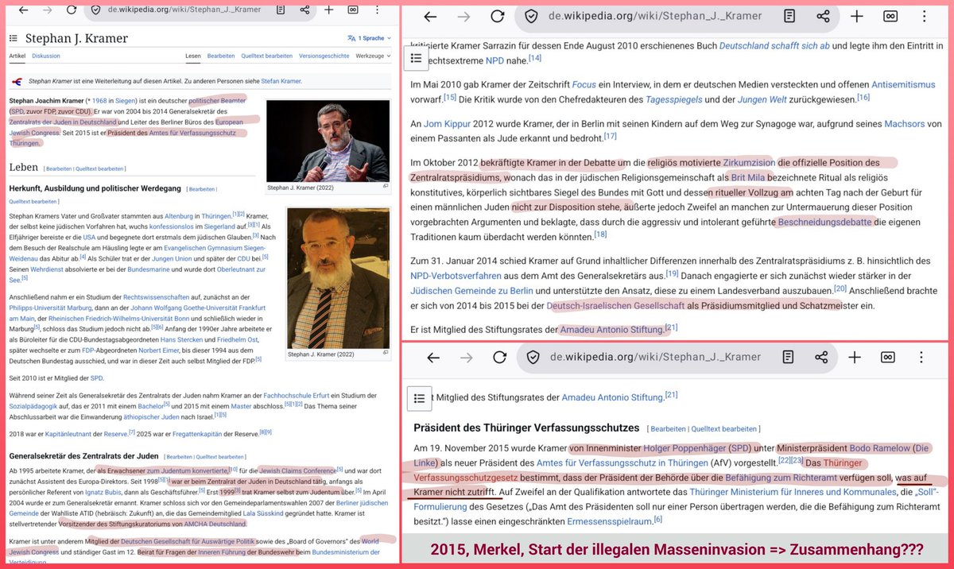Click the site security shield in left window
Image resolution: width=954 pixels, height=569 pixels.
pyautogui.click(x=96, y=10)
